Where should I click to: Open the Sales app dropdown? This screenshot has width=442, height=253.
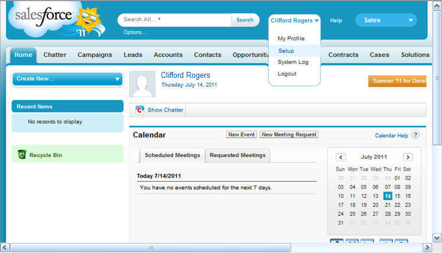click(386, 20)
